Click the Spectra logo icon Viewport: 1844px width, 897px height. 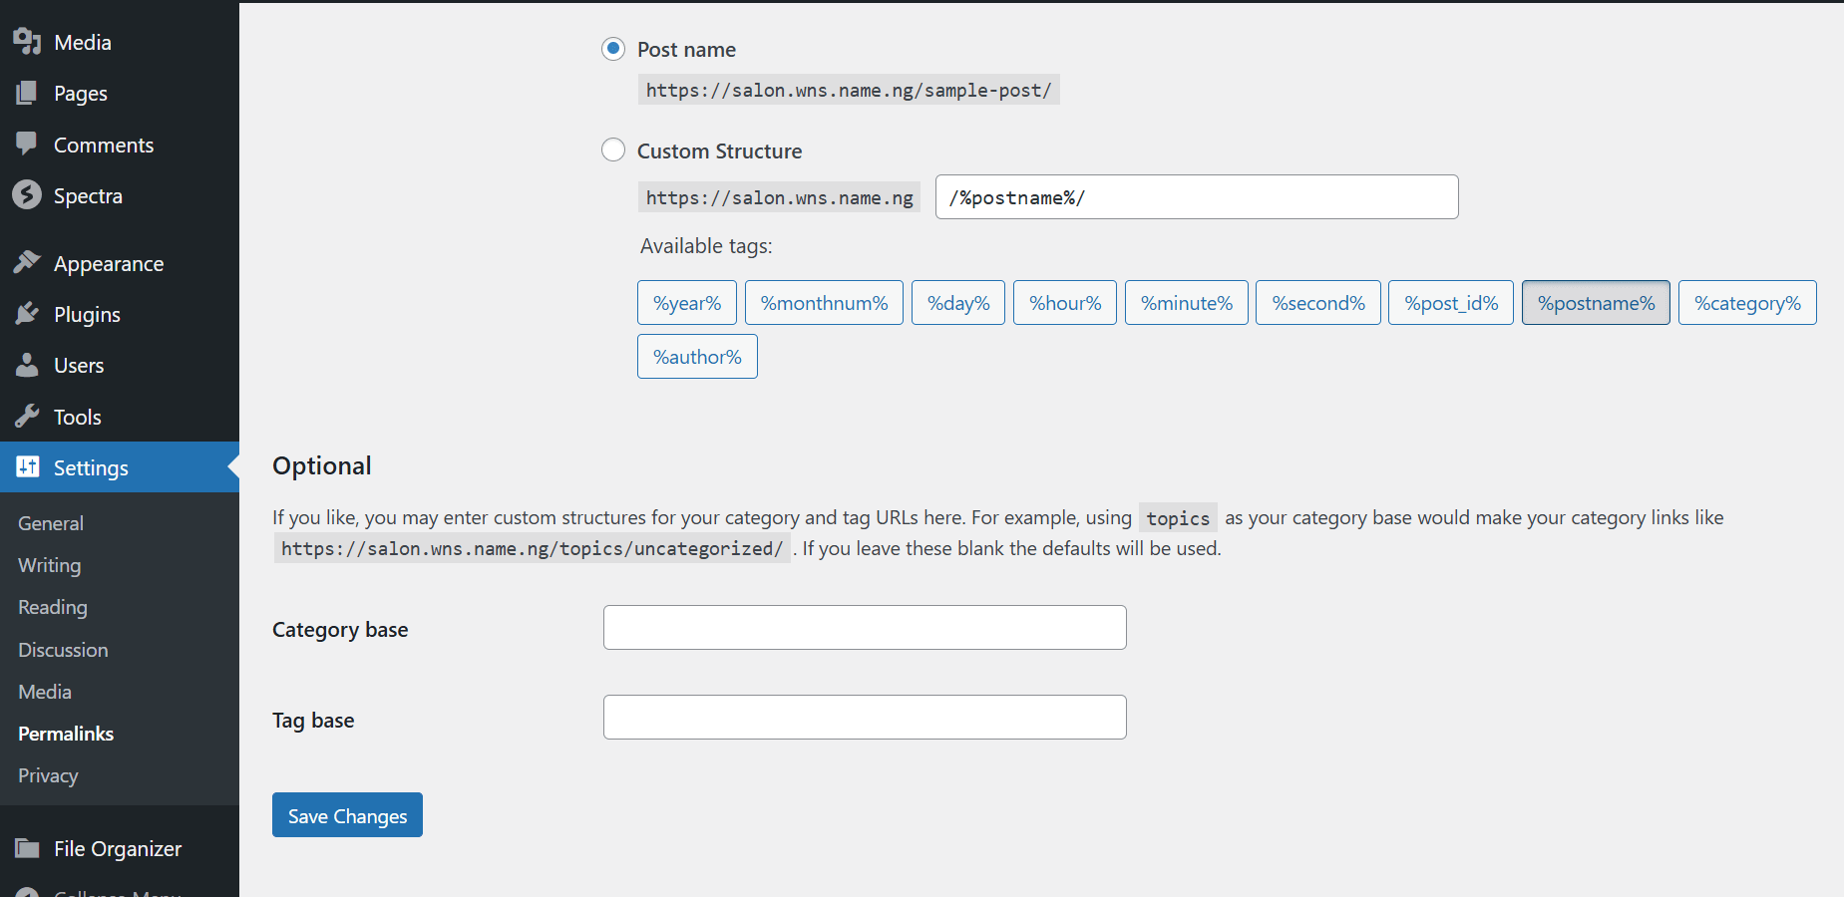pos(27,195)
